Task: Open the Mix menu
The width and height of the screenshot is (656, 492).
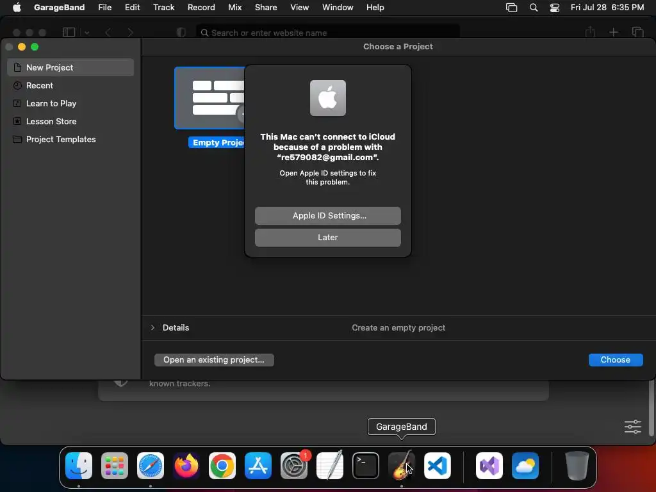Action: [234, 8]
